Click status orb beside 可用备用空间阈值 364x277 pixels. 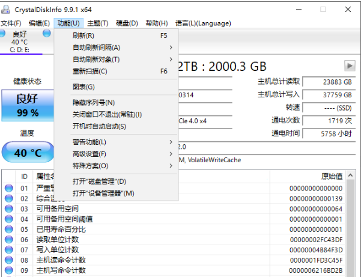[x=9, y=219]
